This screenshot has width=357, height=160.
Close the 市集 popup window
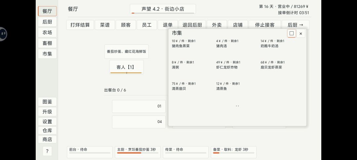tap(301, 34)
